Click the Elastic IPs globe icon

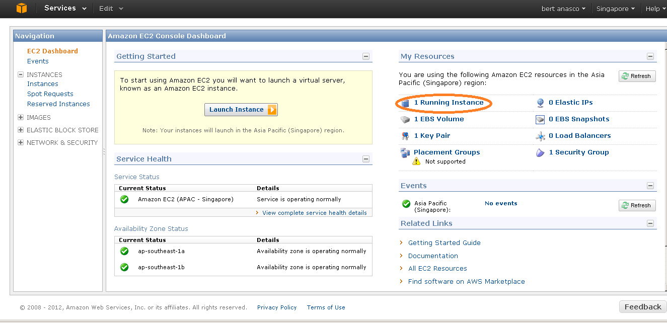541,103
